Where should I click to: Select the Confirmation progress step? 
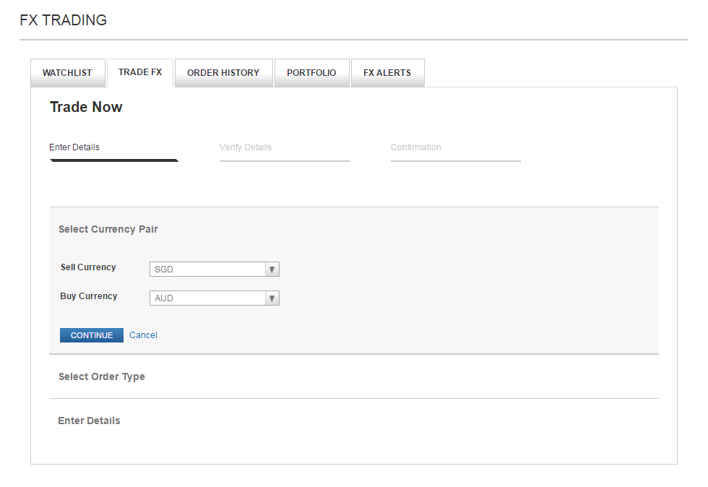[416, 147]
